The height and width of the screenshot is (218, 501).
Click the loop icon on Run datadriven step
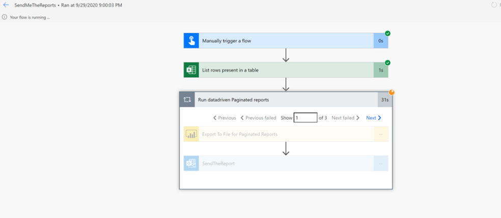187,100
